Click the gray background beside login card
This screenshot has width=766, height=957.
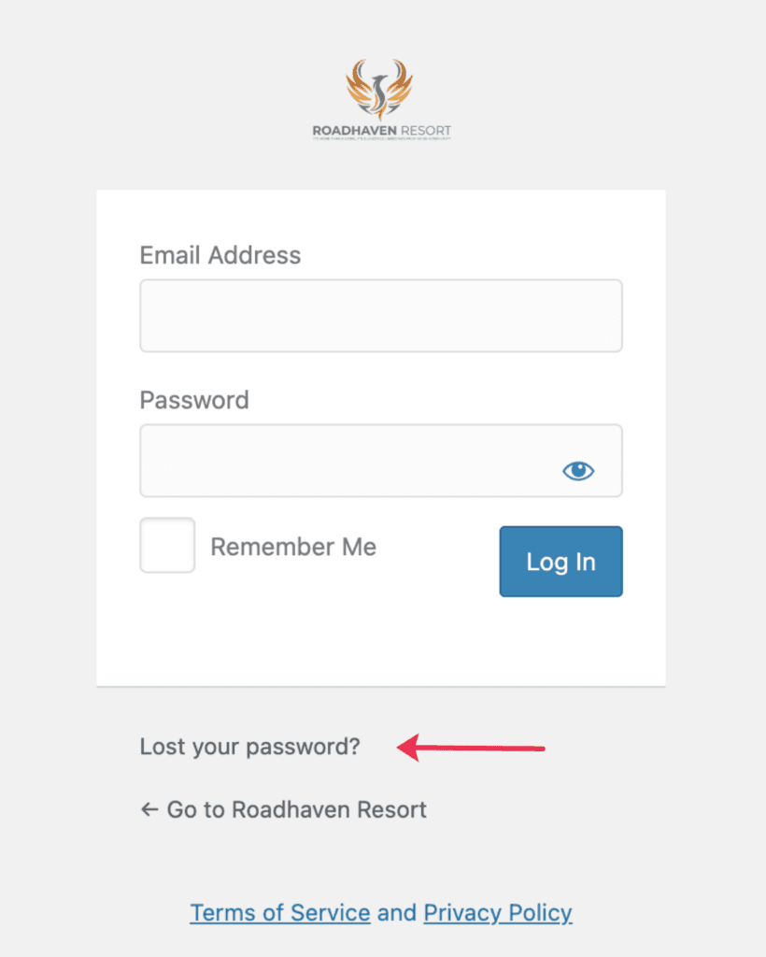pyautogui.click(x=48, y=427)
